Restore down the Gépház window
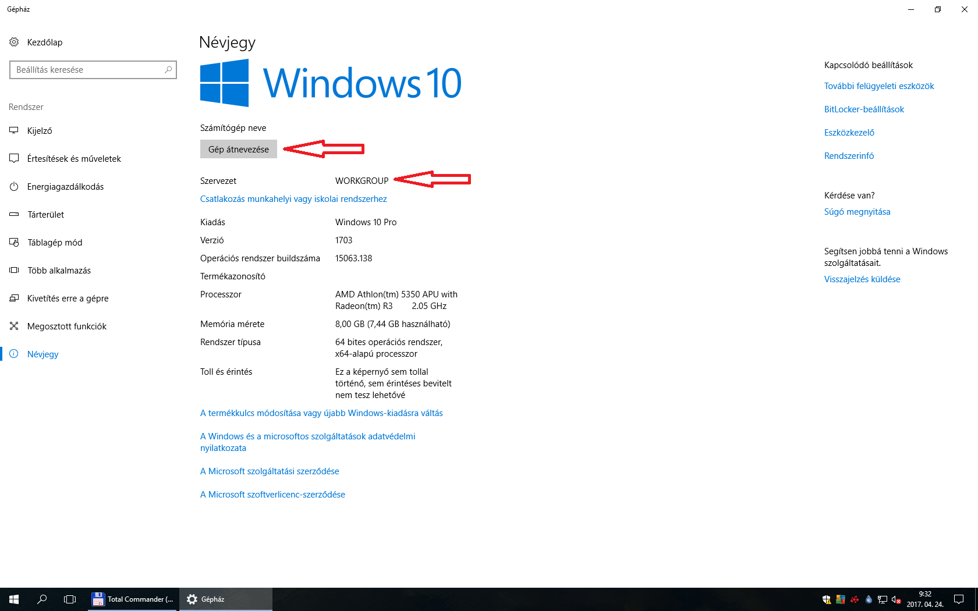This screenshot has height=611, width=978. (938, 9)
